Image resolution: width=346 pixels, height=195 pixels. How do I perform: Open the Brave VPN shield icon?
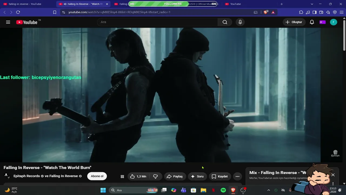[x=335, y=12]
